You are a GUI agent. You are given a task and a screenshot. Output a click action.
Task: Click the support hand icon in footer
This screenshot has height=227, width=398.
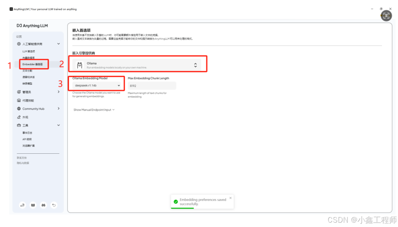pyautogui.click(x=23, y=205)
